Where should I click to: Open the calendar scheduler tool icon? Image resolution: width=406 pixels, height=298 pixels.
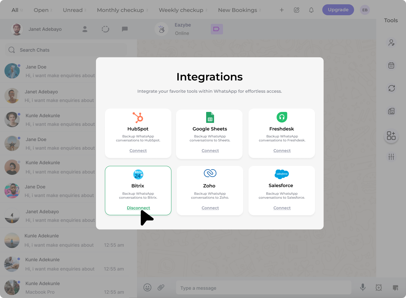click(391, 65)
